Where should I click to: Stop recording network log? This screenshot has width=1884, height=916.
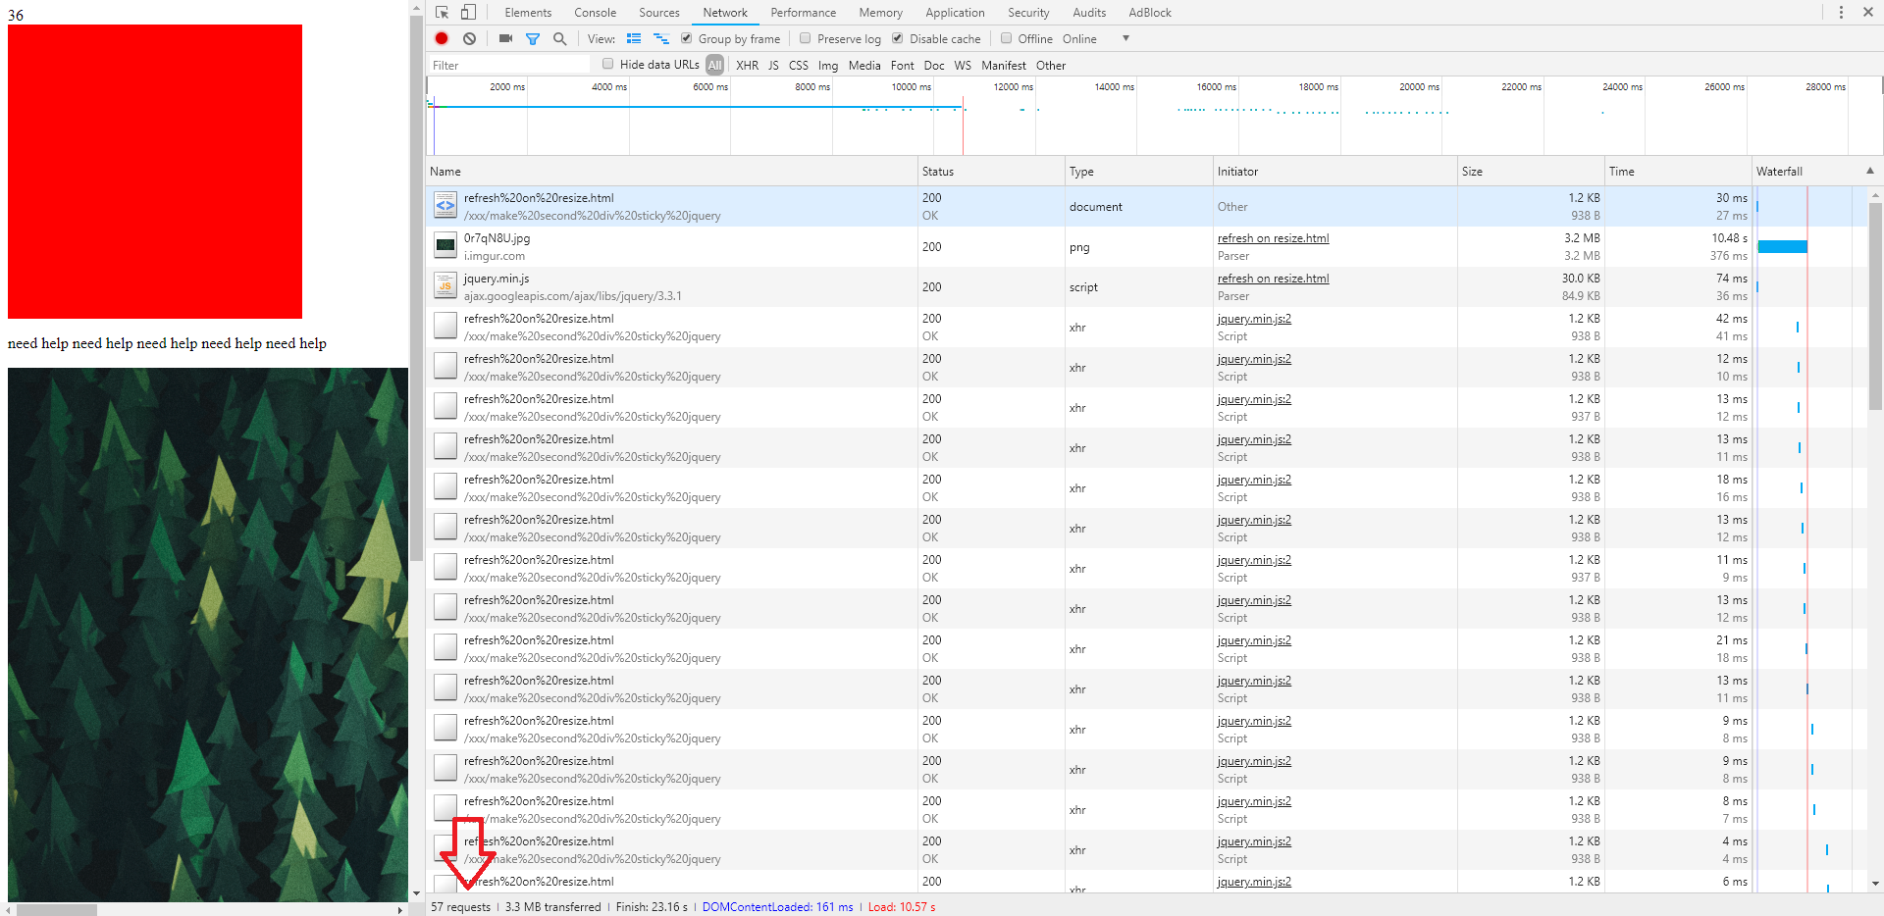[441, 38]
